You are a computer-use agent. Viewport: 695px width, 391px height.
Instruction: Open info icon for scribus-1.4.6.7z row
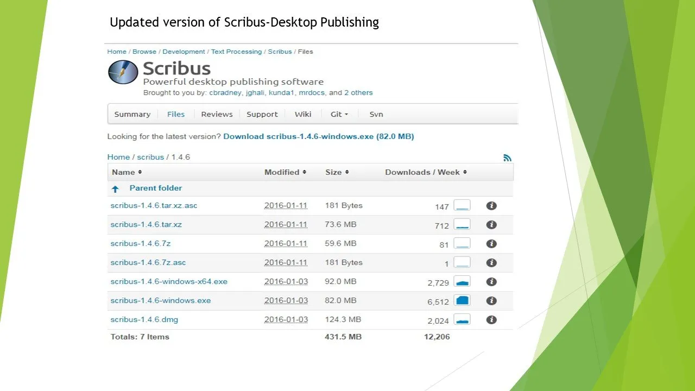pyautogui.click(x=491, y=244)
